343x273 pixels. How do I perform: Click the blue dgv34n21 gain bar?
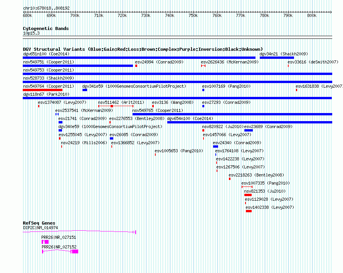coord(277,58)
